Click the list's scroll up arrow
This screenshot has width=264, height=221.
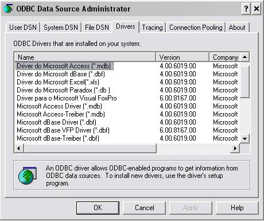coord(244,57)
